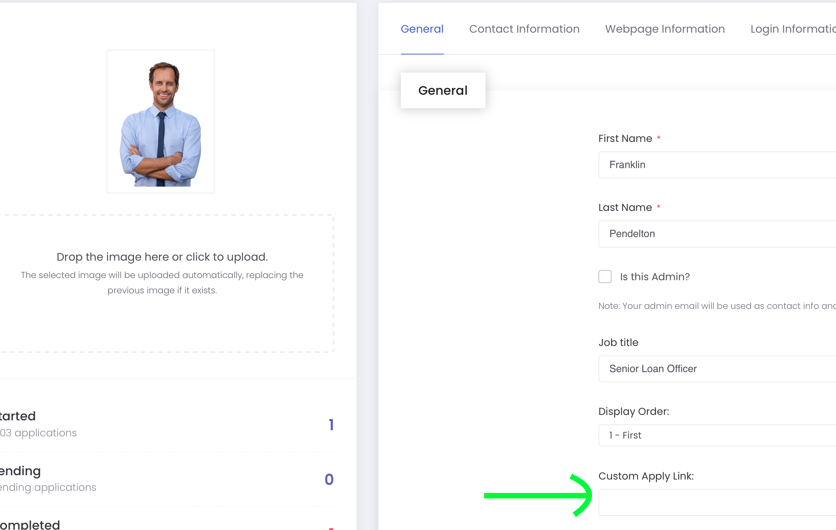Switch to the Contact Information tab
This screenshot has height=530, width=836.
coord(524,29)
